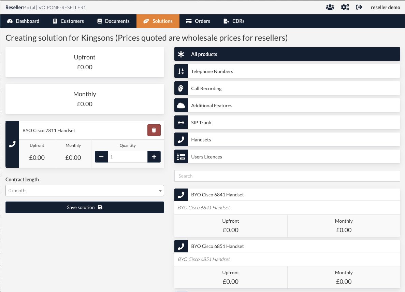The image size is (405, 292).
Task: Click the Save solution button
Action: [x=85, y=207]
